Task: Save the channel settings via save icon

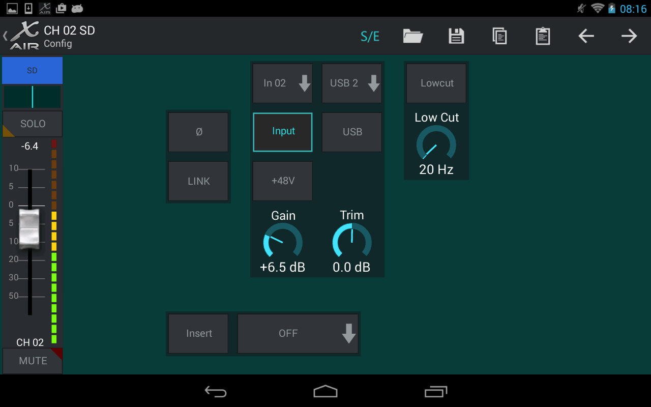Action: [x=456, y=36]
